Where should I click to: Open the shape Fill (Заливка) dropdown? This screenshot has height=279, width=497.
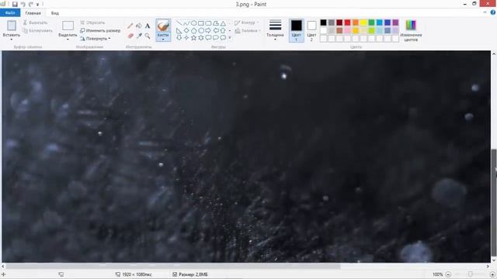[x=248, y=31]
